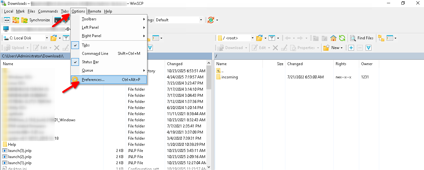Click the remote filter funnel icon

click(271, 38)
